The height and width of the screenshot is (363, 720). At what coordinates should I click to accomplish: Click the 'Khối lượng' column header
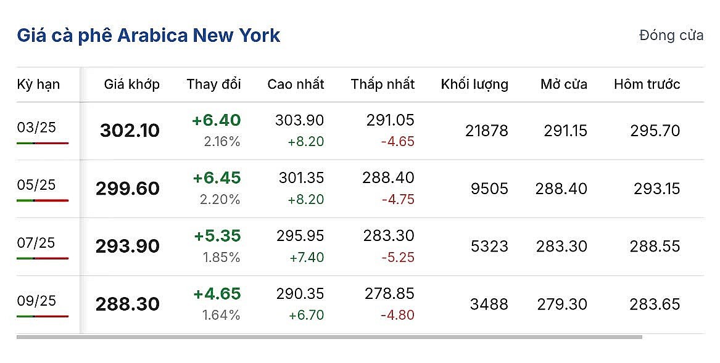(474, 84)
